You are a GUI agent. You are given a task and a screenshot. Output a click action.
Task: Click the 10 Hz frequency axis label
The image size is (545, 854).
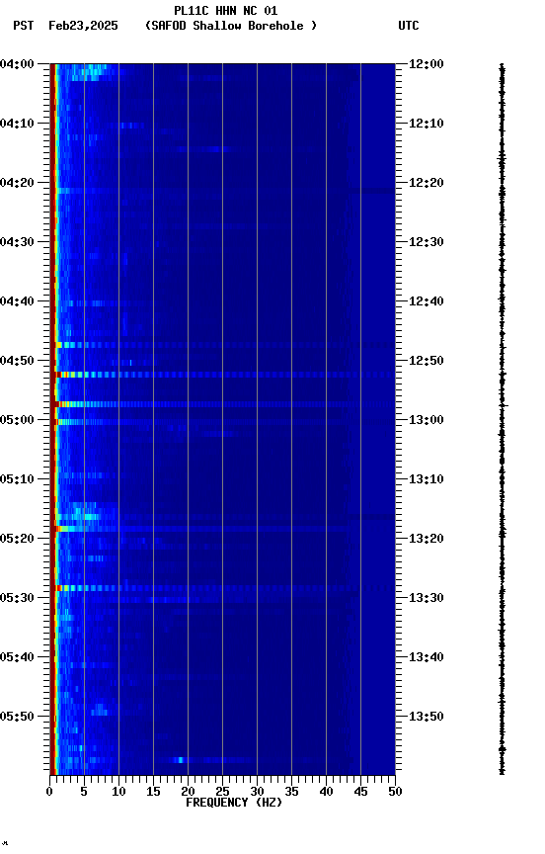[118, 792]
